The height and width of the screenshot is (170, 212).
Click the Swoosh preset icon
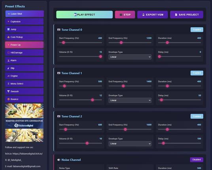(x=8, y=91)
